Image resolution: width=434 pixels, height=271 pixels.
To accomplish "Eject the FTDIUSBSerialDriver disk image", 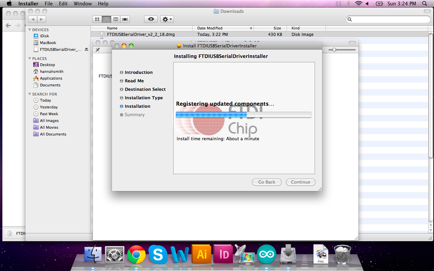I will 86,49.
